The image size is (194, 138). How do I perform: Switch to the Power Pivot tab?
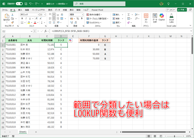(97, 10)
